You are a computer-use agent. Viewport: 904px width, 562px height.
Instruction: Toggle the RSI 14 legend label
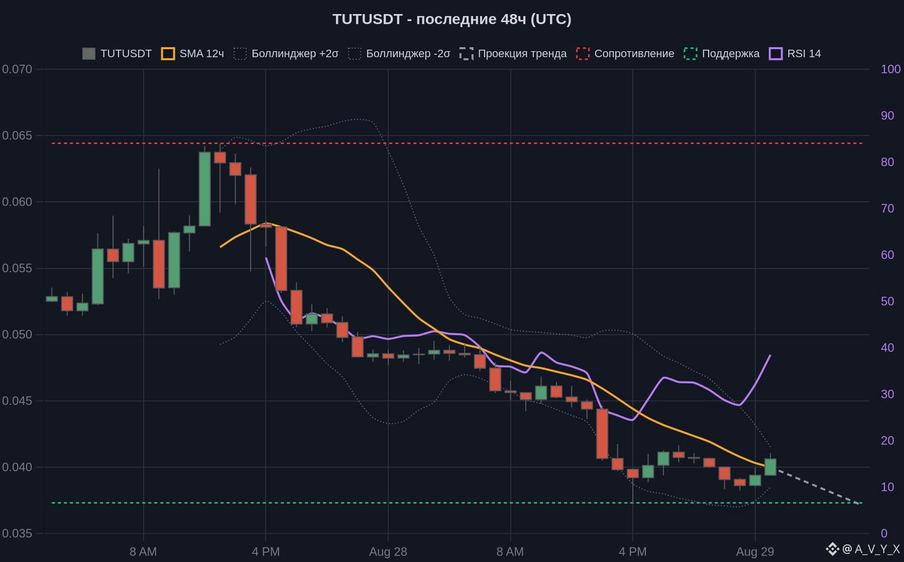tap(804, 54)
